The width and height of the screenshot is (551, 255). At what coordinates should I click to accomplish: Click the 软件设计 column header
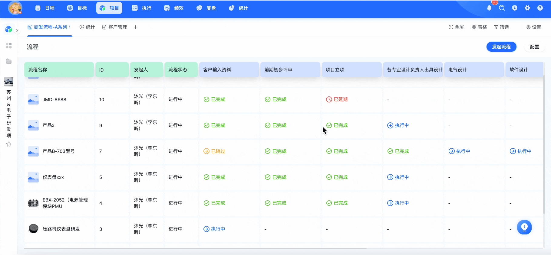click(x=524, y=70)
